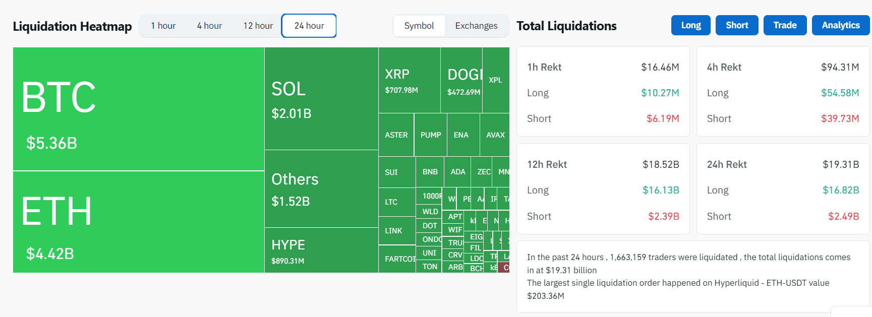Switch heatmap to Symbol view
872x317 pixels.
point(419,26)
